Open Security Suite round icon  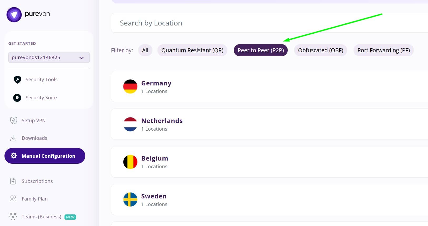[x=17, y=98]
